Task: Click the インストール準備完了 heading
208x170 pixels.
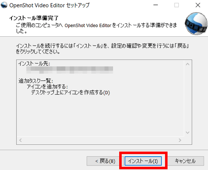Action: point(34,18)
